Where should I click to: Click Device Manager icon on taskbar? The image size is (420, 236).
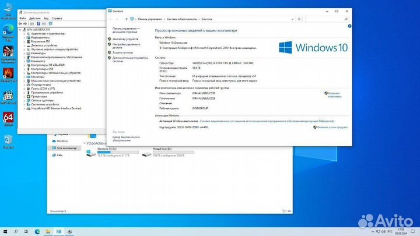pos(69,231)
